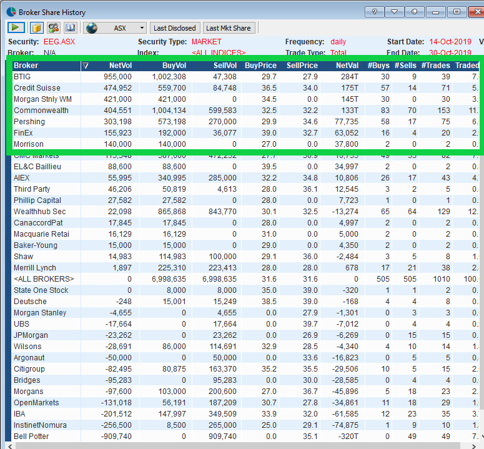This screenshot has width=484, height=449.
Task: Sort by the Broker column header
Action: 46,66
